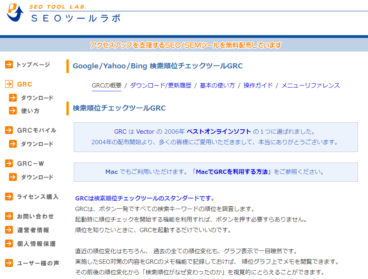Open the ダウンロード/更新履歴 link
The height and width of the screenshot is (279, 368).
point(161,86)
